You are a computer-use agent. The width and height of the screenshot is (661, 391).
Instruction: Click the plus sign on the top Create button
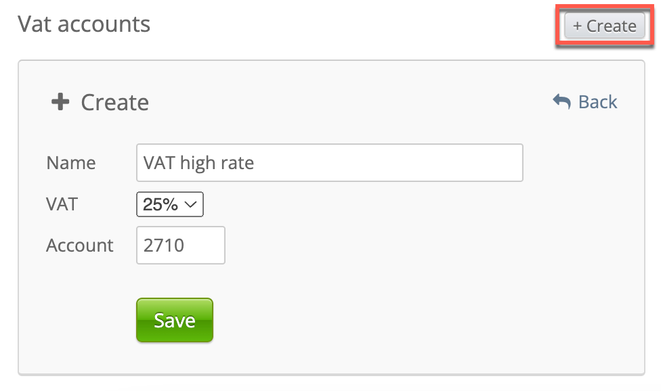click(577, 26)
